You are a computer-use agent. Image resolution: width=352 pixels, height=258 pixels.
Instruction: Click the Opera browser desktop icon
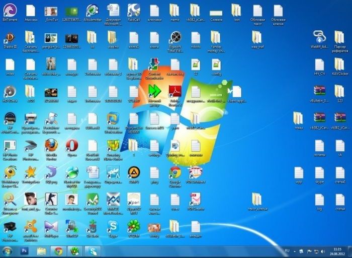(71, 145)
